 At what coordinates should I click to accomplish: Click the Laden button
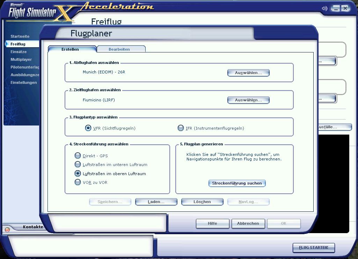[156, 202]
